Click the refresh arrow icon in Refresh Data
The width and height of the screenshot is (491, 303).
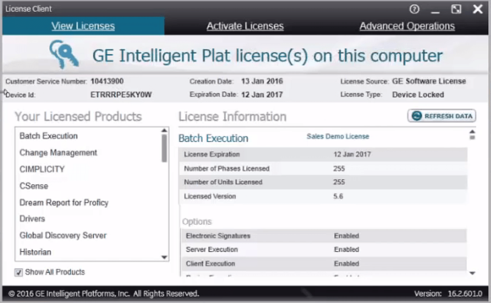(x=417, y=116)
